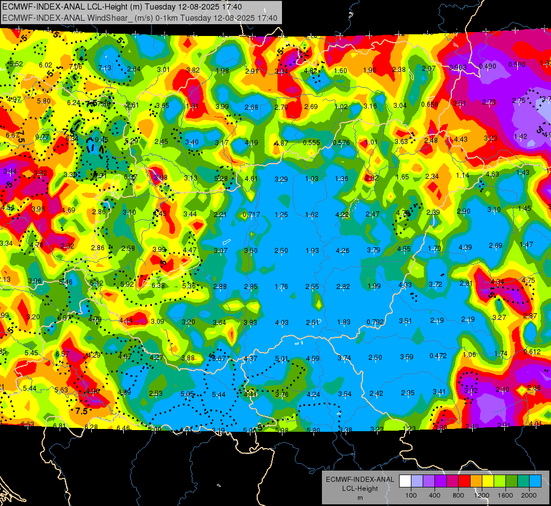Click the wind shear value 1.93
This screenshot has width=551, height=506.
coord(312,251)
